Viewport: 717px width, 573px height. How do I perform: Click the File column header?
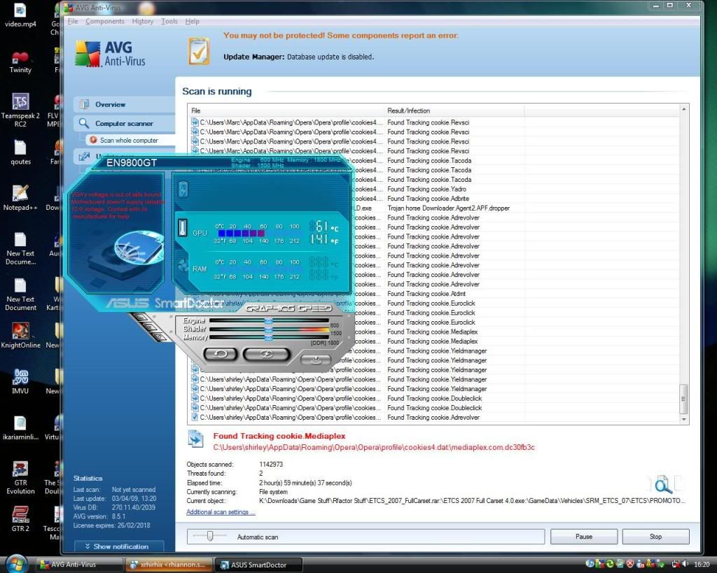pyautogui.click(x=286, y=111)
